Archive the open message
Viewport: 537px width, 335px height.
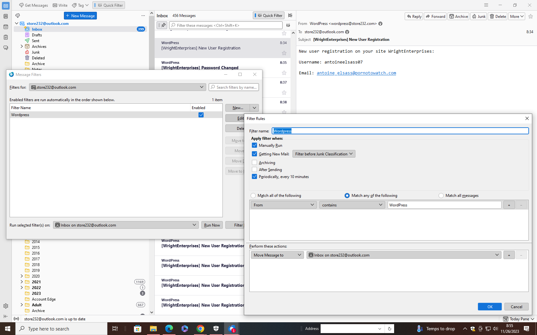tap(459, 16)
